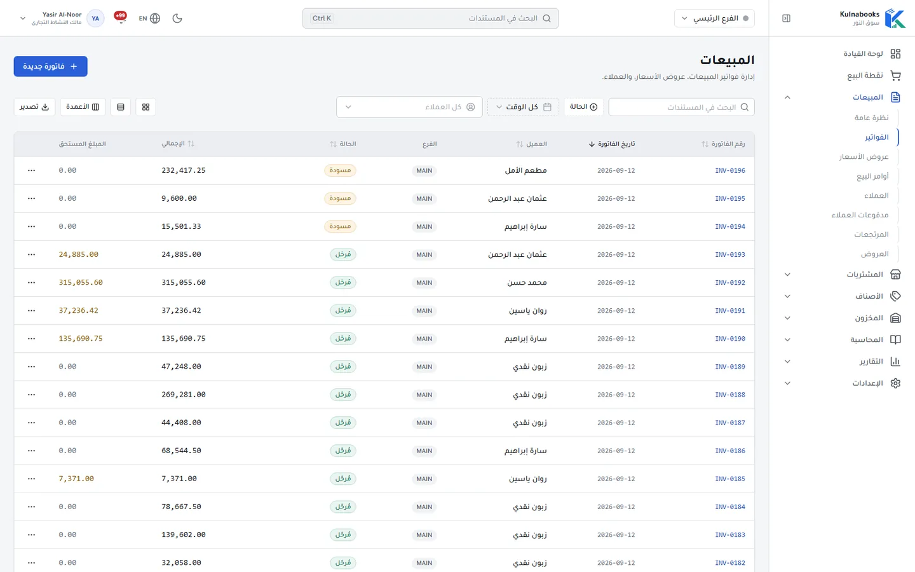915x572 pixels.
Task: Open عروض الأسعار submenu item
Action: point(864,156)
